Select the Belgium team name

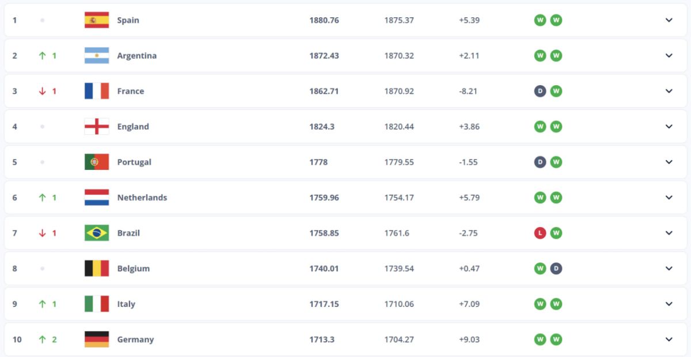[133, 268]
